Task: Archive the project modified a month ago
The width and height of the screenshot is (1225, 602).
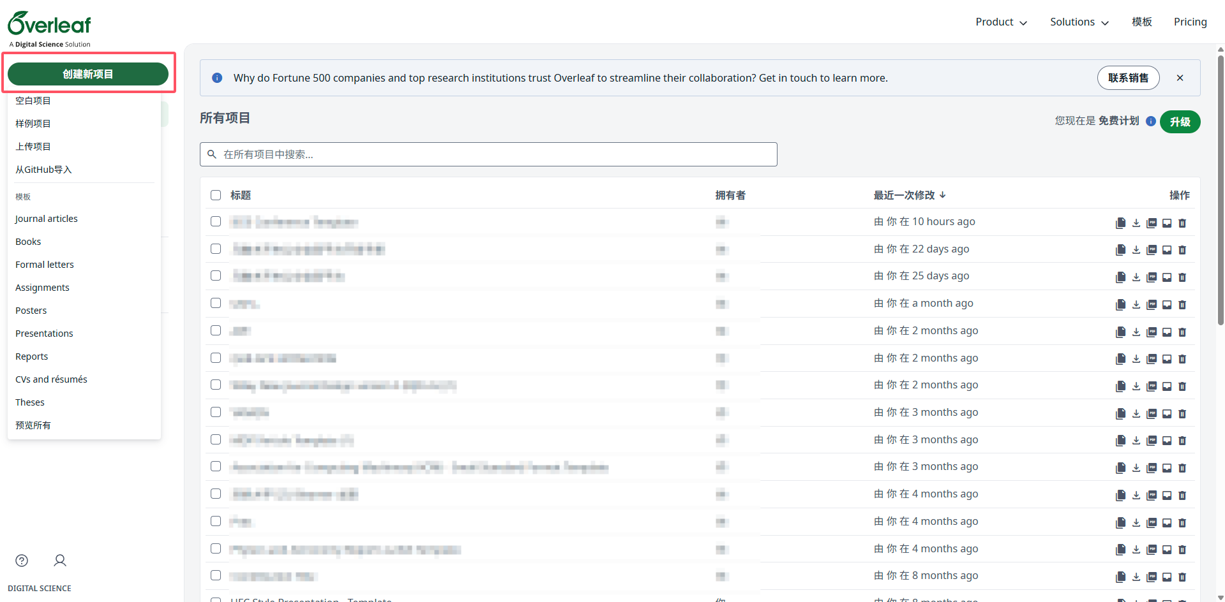Action: point(1166,305)
